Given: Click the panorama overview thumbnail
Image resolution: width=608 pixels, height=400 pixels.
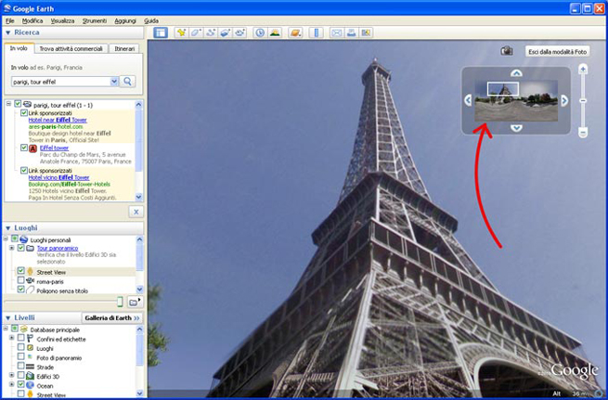Looking at the screenshot, I should (516, 101).
